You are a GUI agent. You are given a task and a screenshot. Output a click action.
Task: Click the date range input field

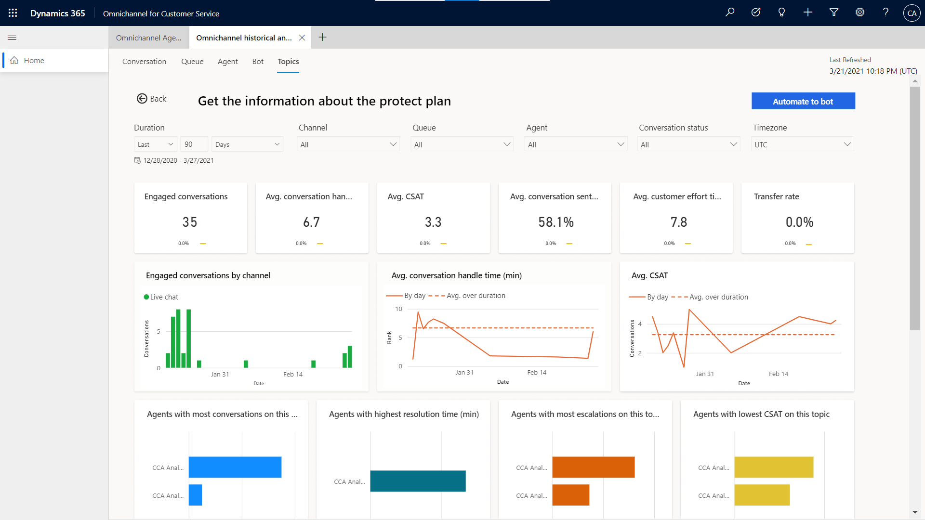[172, 160]
